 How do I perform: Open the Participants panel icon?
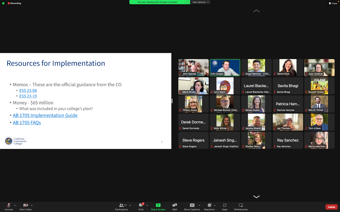pos(121,205)
